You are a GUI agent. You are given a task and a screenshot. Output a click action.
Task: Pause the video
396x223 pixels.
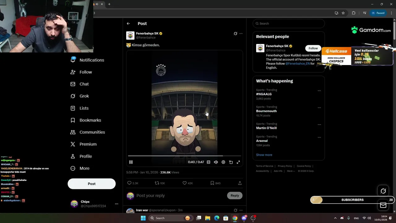pos(131,162)
